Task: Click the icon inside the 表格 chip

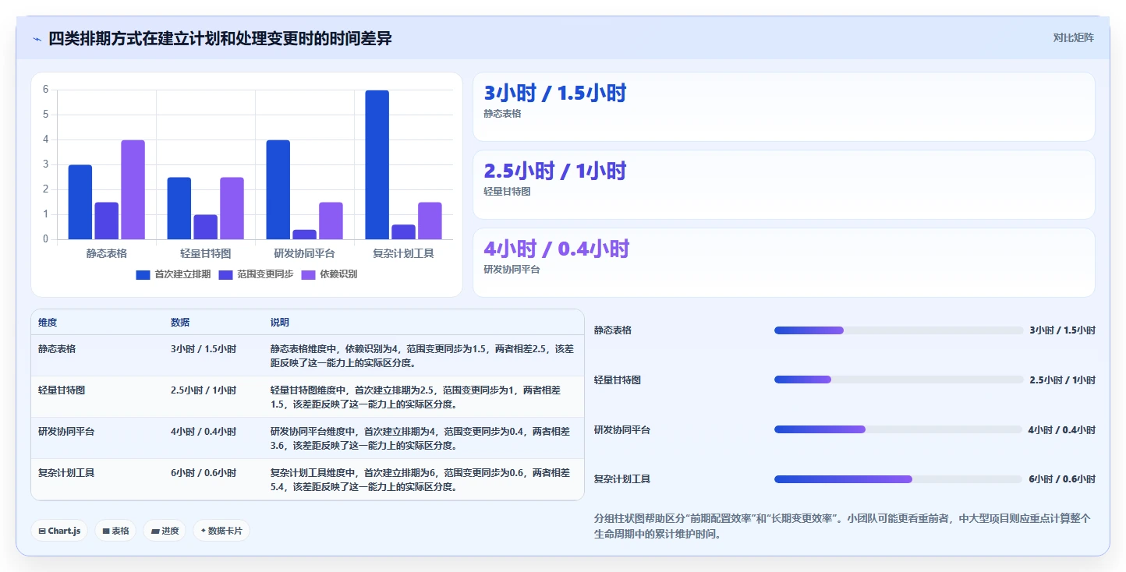Action: (x=106, y=531)
